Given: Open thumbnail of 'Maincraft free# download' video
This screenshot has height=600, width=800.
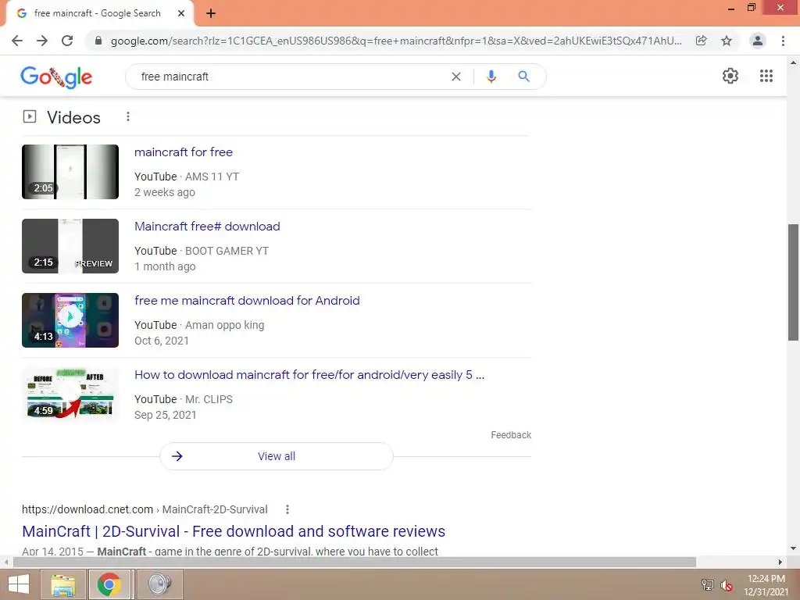Looking at the screenshot, I should tap(70, 246).
